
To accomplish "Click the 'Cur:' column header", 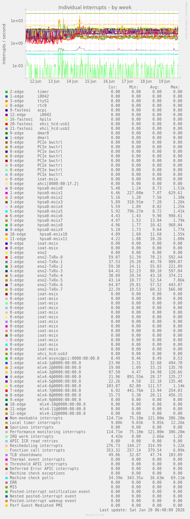I will click(x=113, y=87).
